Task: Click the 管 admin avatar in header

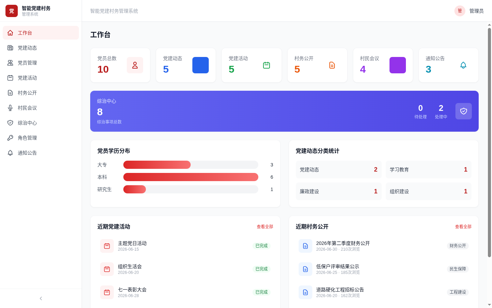Action: tap(460, 11)
